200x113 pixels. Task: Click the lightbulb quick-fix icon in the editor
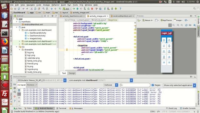point(67,50)
